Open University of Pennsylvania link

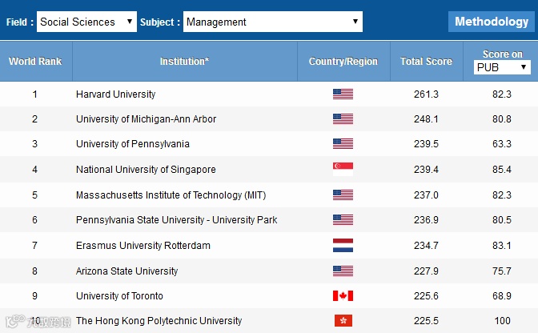tap(133, 144)
